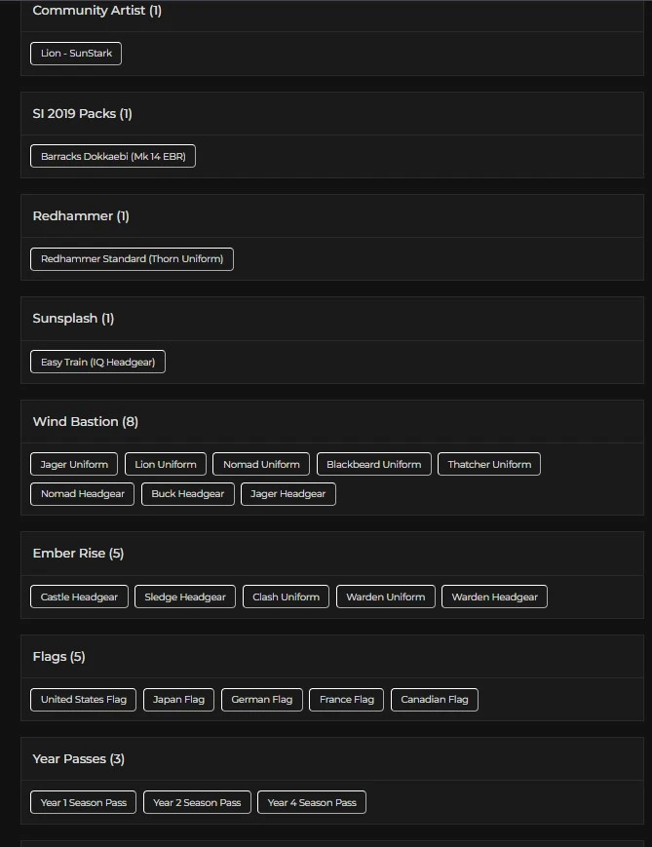Click the United States Flag tag
652x847 pixels.
tap(84, 700)
